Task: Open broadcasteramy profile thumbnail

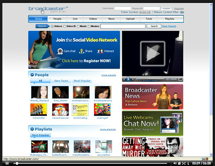Action: (103, 92)
